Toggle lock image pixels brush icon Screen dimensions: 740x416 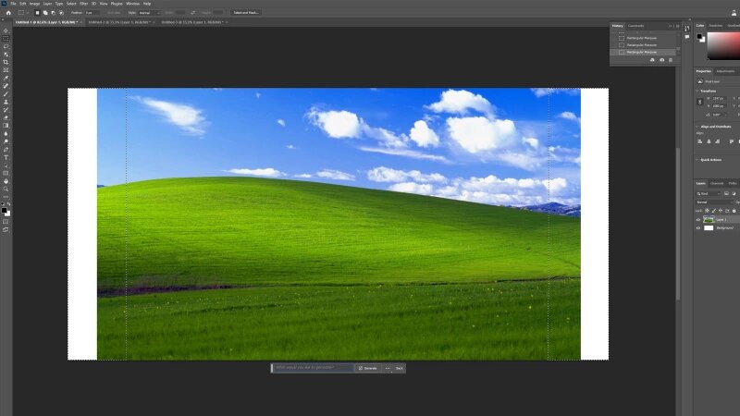tap(713, 211)
